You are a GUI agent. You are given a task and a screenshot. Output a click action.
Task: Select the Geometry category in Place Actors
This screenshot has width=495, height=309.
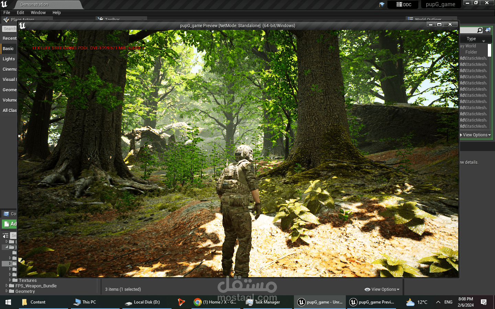coord(9,90)
